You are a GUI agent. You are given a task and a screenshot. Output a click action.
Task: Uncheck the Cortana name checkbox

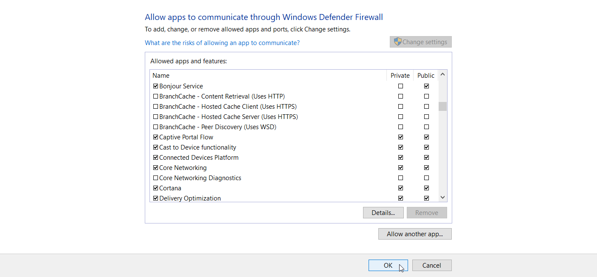(155, 188)
